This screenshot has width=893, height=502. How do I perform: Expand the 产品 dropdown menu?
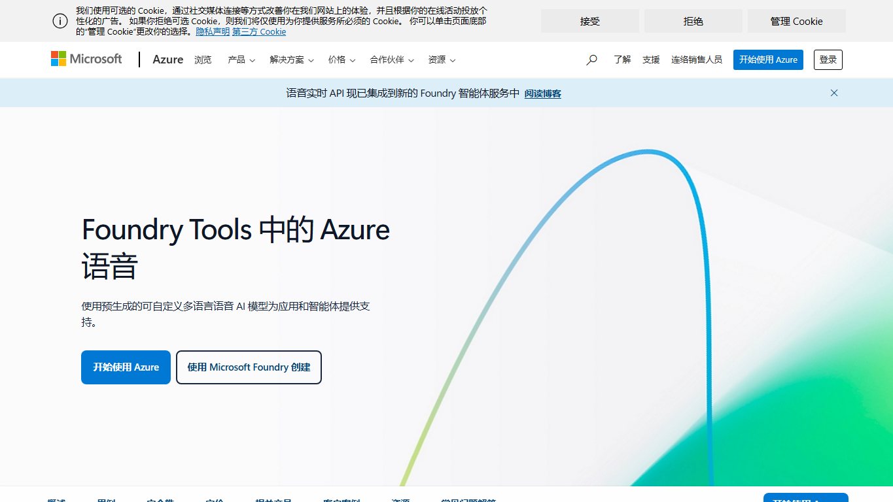click(241, 59)
